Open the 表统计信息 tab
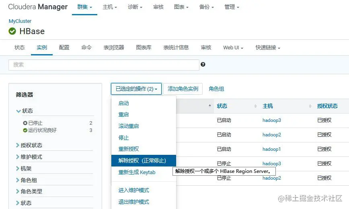 tap(176, 47)
